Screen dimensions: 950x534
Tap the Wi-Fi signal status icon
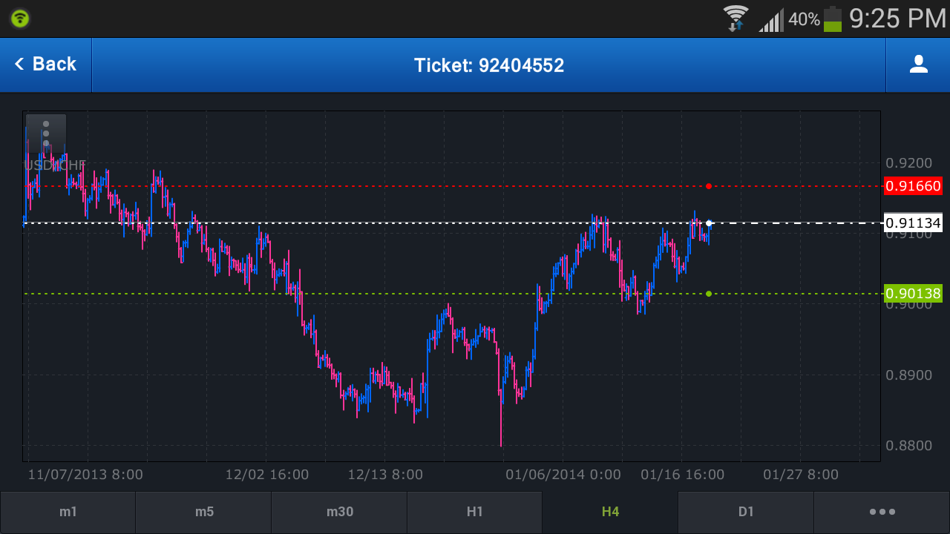[x=736, y=19]
